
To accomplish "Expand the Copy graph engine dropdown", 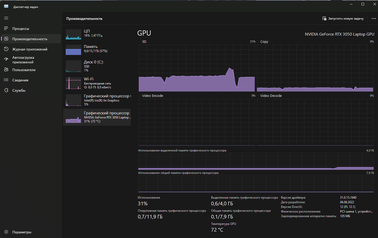I will tap(263, 41).
